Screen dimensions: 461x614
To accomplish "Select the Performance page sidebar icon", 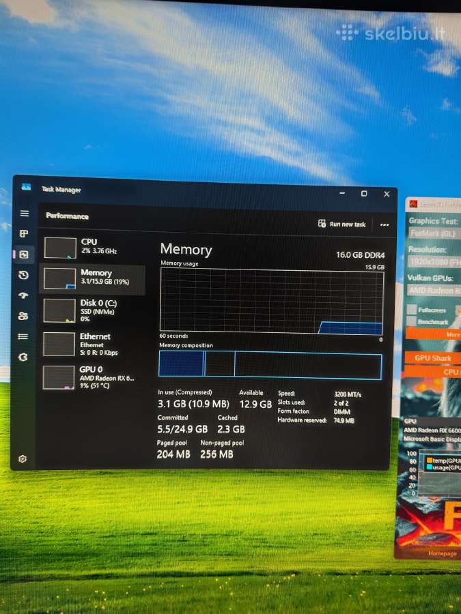I will tap(23, 254).
